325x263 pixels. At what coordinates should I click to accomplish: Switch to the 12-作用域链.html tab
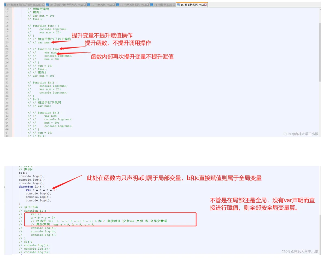(101, 4)
